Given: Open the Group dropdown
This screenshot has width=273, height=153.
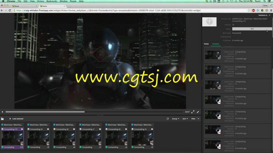Looking at the screenshot, I should pos(175,119).
